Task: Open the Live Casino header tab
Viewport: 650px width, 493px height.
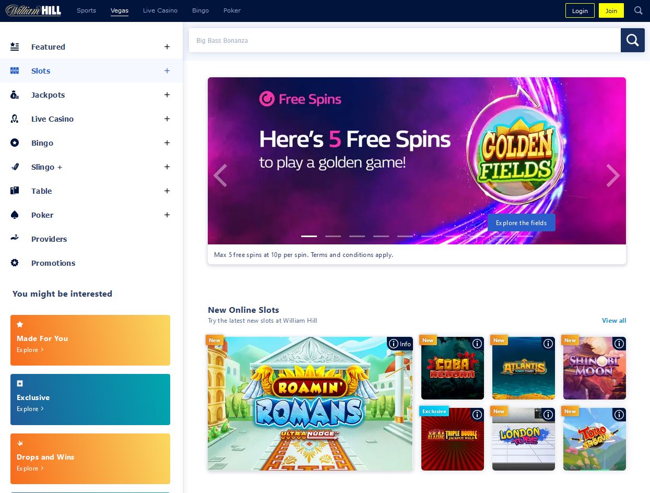Action: tap(160, 10)
